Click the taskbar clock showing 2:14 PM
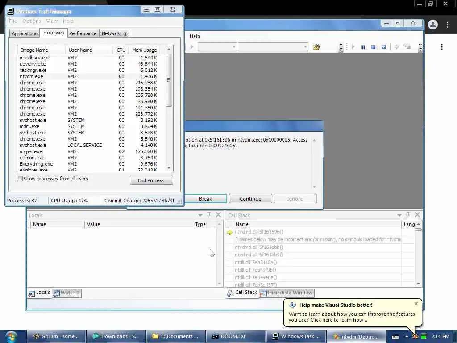Image resolution: width=457 pixels, height=343 pixels. [440, 336]
